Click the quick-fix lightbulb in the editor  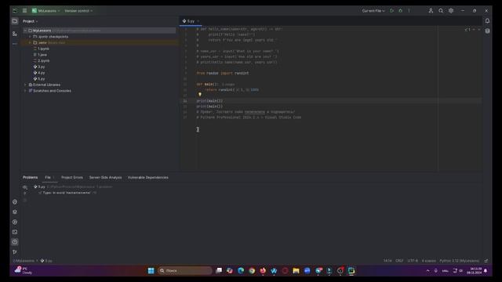pyautogui.click(x=200, y=95)
